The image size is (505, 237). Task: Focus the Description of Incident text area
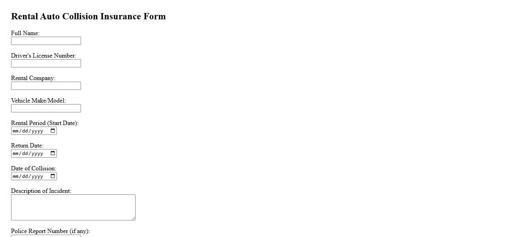73,207
